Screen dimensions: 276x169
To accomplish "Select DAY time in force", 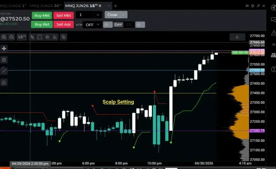I will point(118,25).
